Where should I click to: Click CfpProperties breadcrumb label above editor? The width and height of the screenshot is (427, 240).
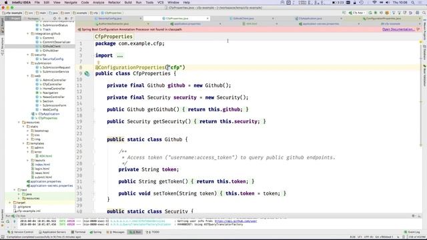113,37
